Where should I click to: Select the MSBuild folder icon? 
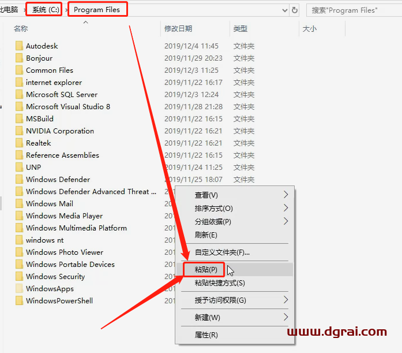coord(19,119)
